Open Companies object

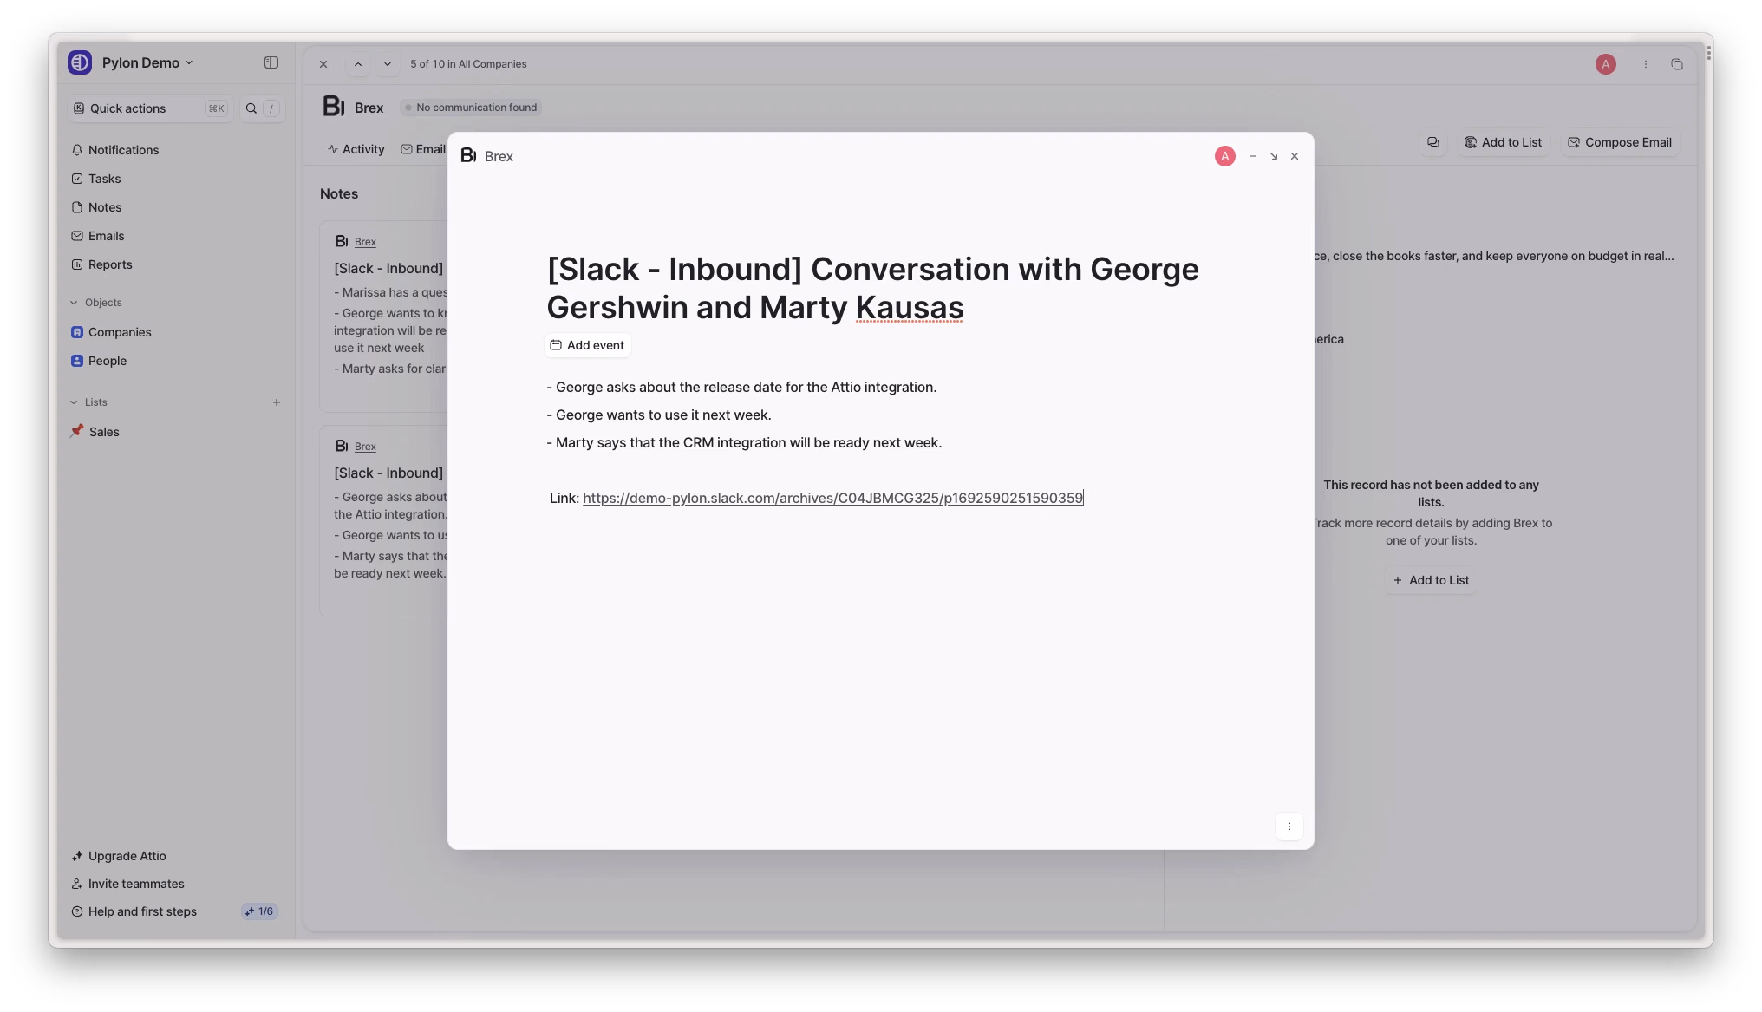tap(119, 332)
